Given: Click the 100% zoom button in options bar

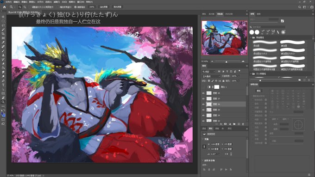Looking at the screenshot, I should click(92, 7).
